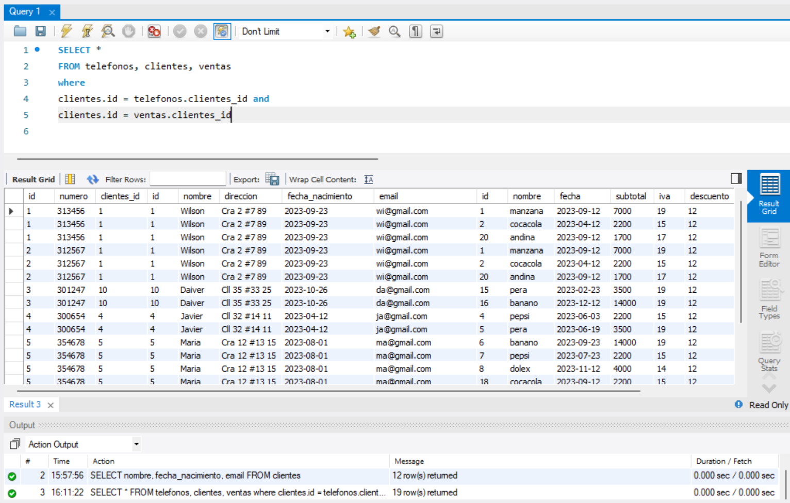Open a SQL script file folder icon
The width and height of the screenshot is (790, 503).
tap(20, 31)
